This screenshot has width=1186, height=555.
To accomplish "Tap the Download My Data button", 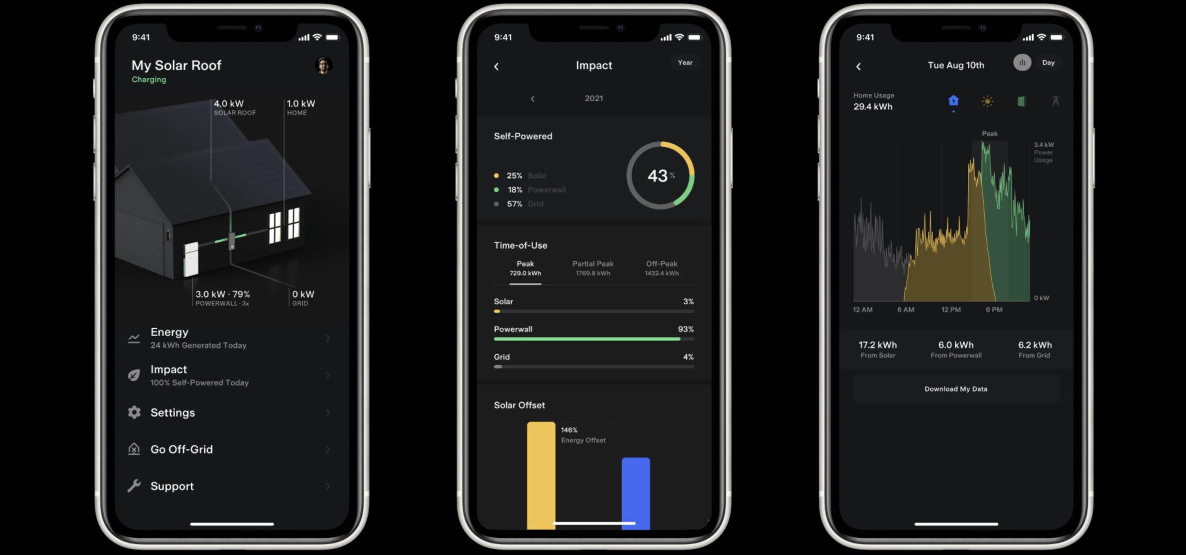I will 956,389.
